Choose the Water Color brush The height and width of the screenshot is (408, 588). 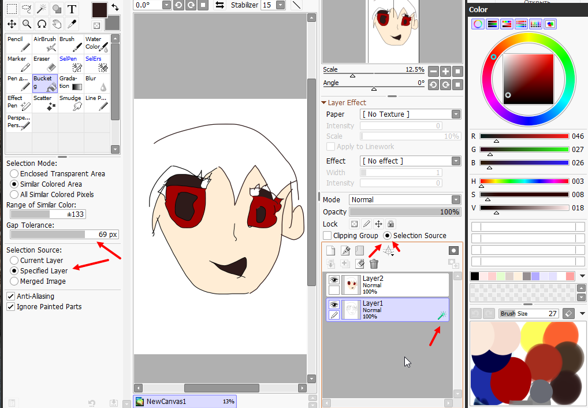tap(97, 44)
